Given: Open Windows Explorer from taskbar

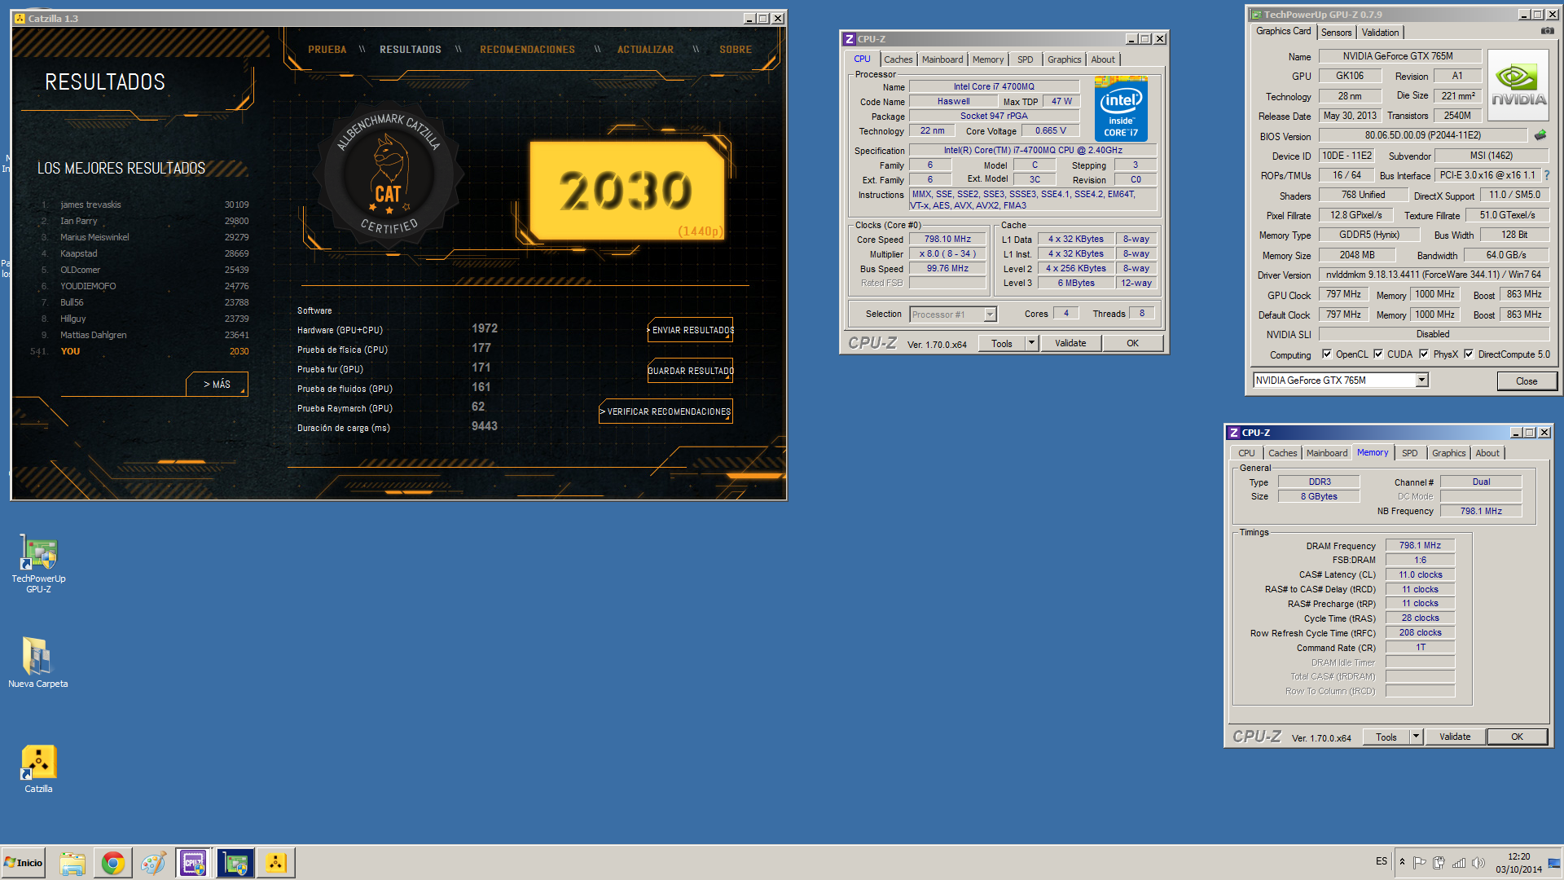Looking at the screenshot, I should click(72, 863).
